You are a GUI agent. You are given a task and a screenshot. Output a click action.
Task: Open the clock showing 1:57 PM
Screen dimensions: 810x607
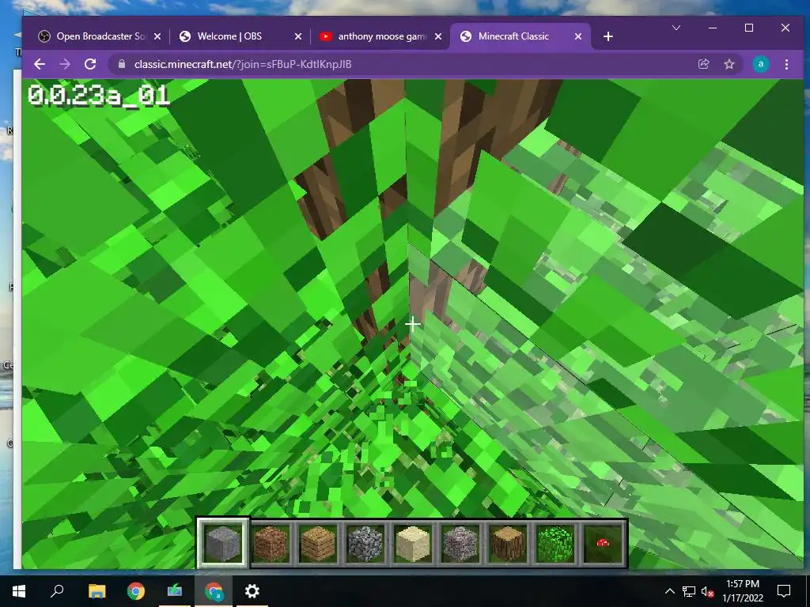[743, 591]
